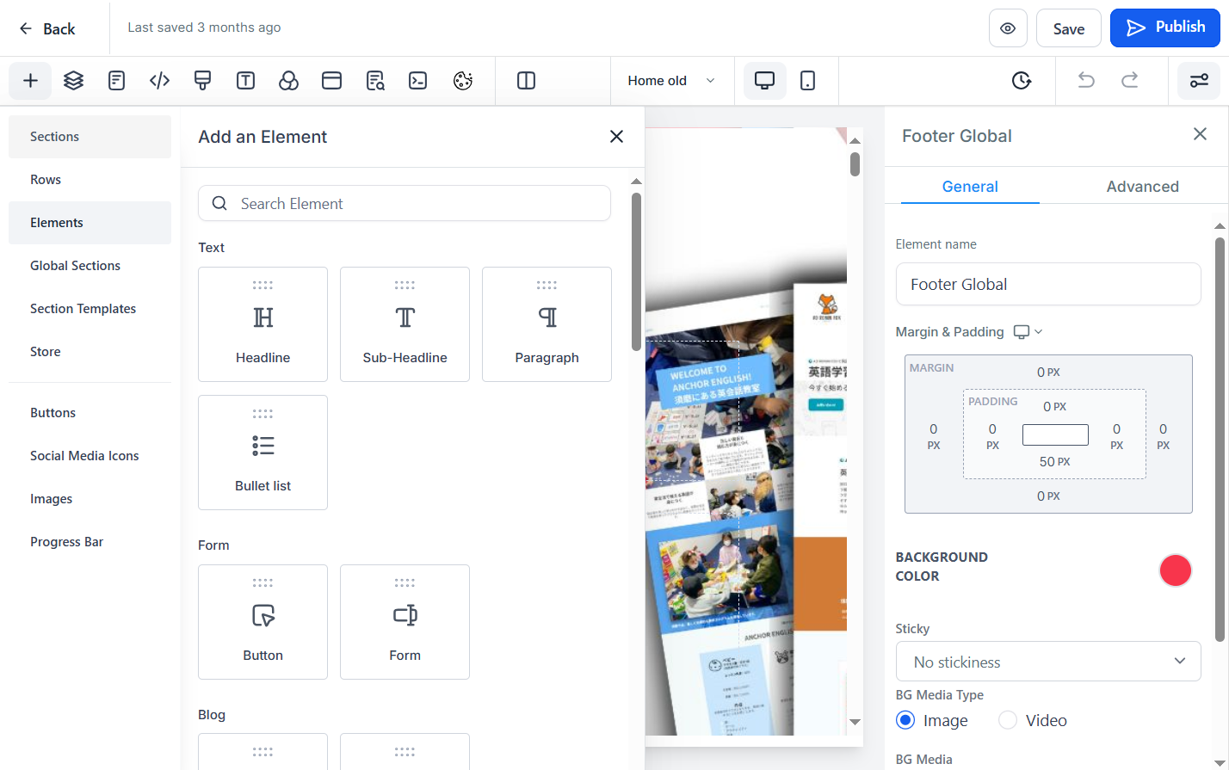Switch to desktop view
1229x770 pixels.
pyautogui.click(x=764, y=81)
